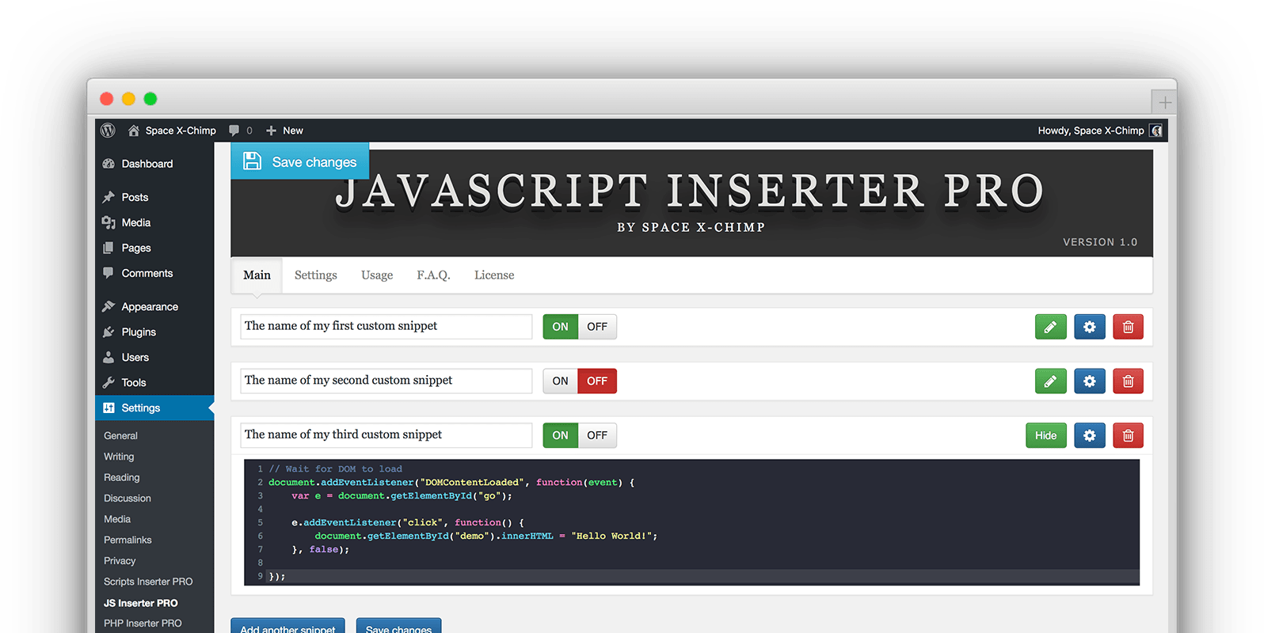The width and height of the screenshot is (1264, 633).
Task: Turn ON the second custom snippet
Action: pyautogui.click(x=560, y=381)
